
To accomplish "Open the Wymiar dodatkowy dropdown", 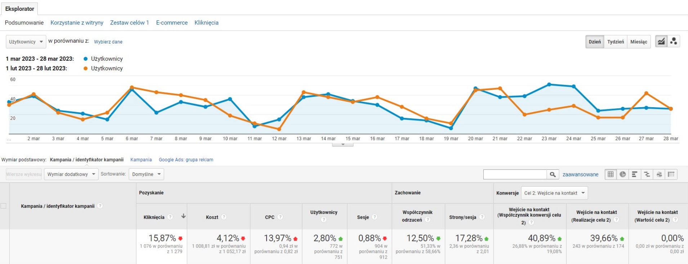I will click(x=71, y=174).
